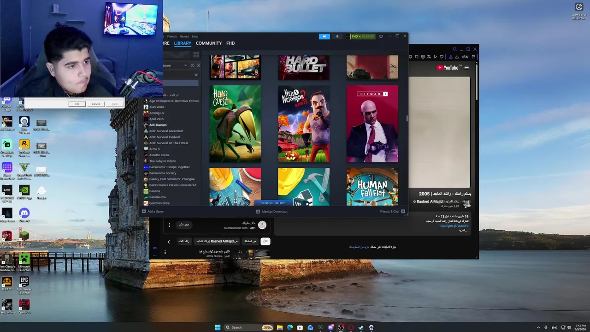Open Human Fall Flat game cover
The width and height of the screenshot is (590, 332).
[372, 186]
